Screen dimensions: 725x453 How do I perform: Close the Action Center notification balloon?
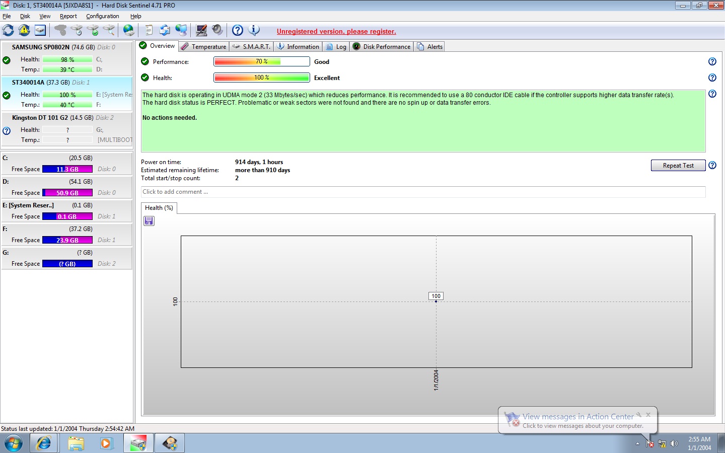pyautogui.click(x=648, y=415)
